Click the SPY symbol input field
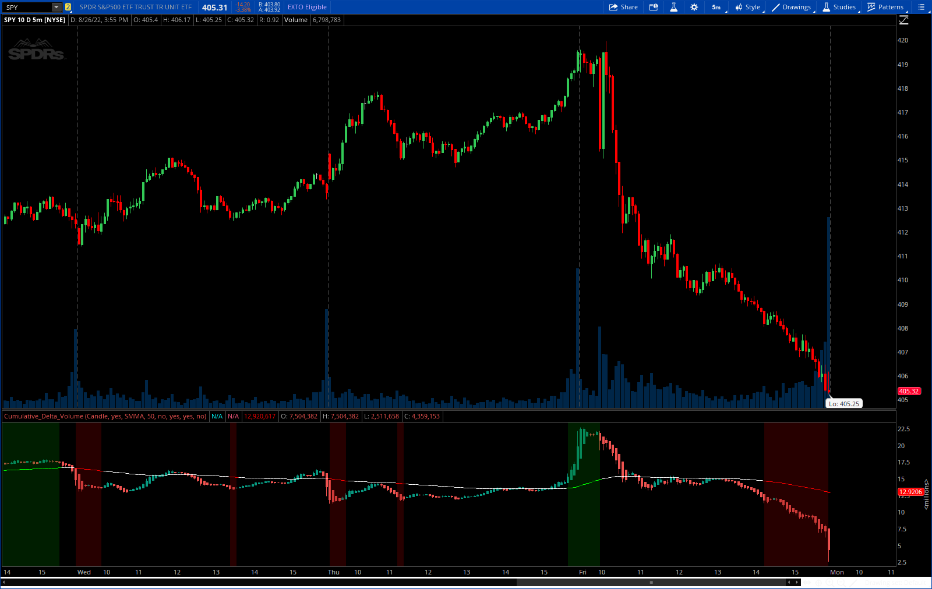The height and width of the screenshot is (589, 932). (26, 8)
